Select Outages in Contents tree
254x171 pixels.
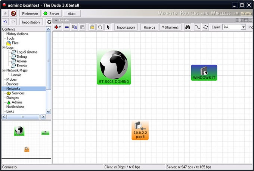pos(12,98)
